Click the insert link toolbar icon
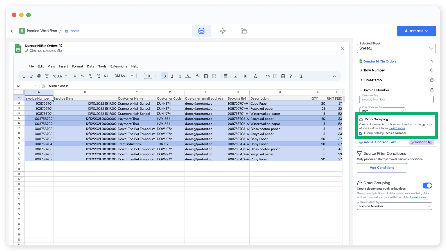Screen dimensions: 446x251 tap(267, 76)
